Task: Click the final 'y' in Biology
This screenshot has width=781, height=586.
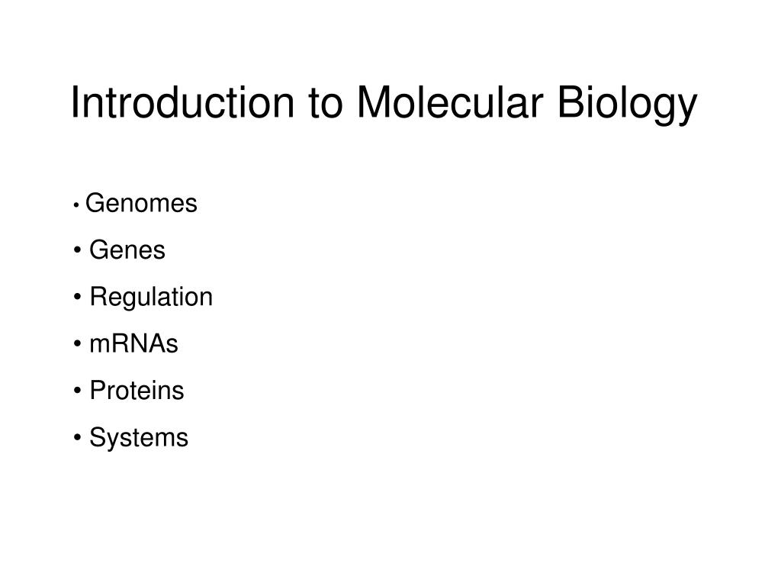Action: [689, 110]
